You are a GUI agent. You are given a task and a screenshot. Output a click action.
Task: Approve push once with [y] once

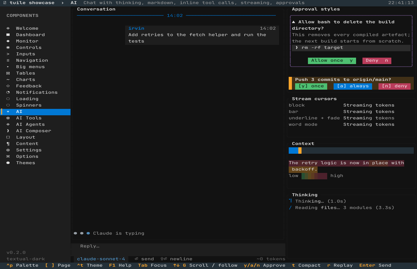[311, 86]
